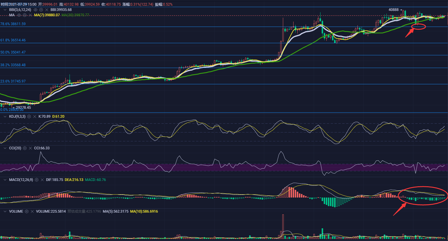Click the VOLUME indicator name
Screen dimensions: 448x241
(x=16, y=211)
